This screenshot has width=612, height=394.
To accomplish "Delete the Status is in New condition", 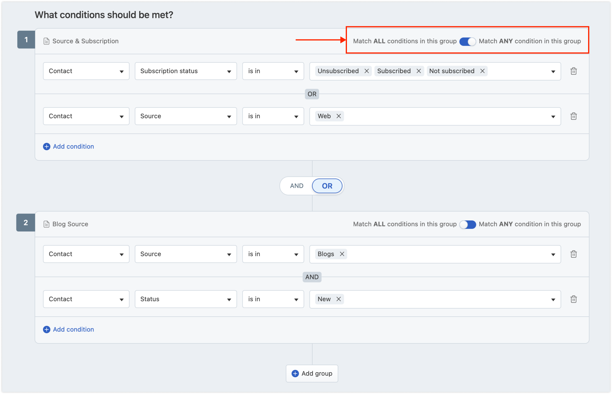I will coord(573,299).
